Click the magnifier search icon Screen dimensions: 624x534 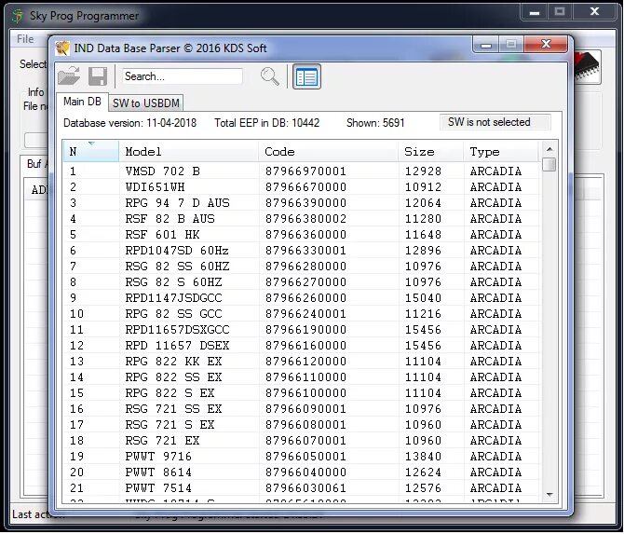click(x=270, y=76)
